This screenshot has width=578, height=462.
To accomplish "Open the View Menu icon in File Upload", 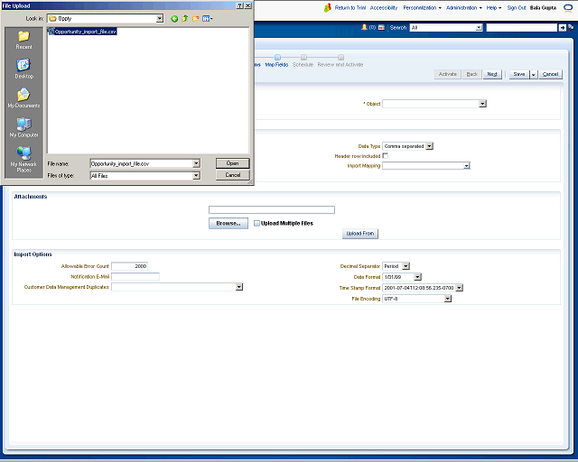I will tap(207, 18).
